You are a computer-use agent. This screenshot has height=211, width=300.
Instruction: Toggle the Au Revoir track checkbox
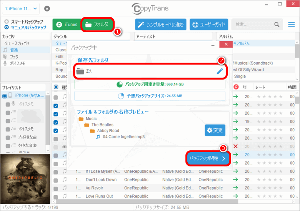coord(56,189)
